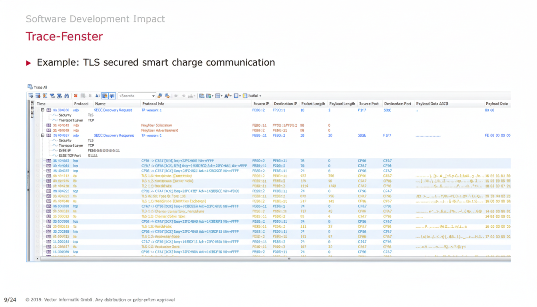Toggle the delta-time button next to the pause icon
Screen dimensions: 537x307
point(97,96)
